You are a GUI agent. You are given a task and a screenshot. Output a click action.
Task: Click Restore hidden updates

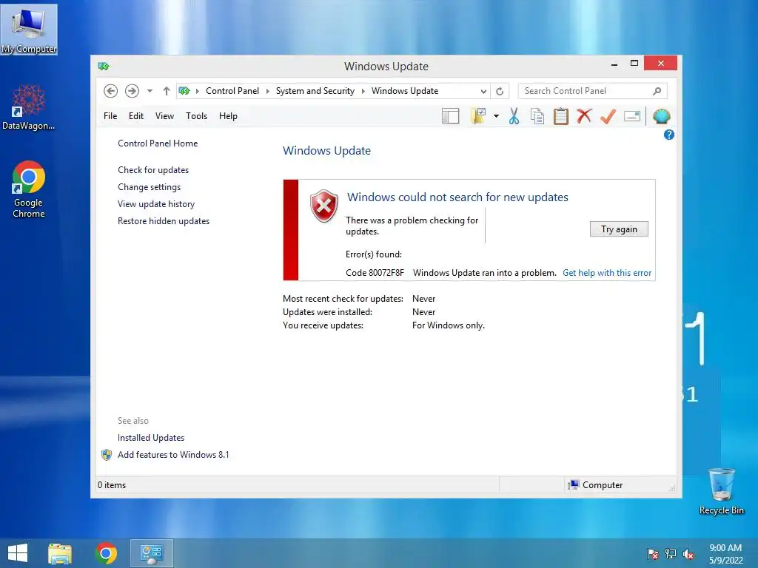pos(164,220)
